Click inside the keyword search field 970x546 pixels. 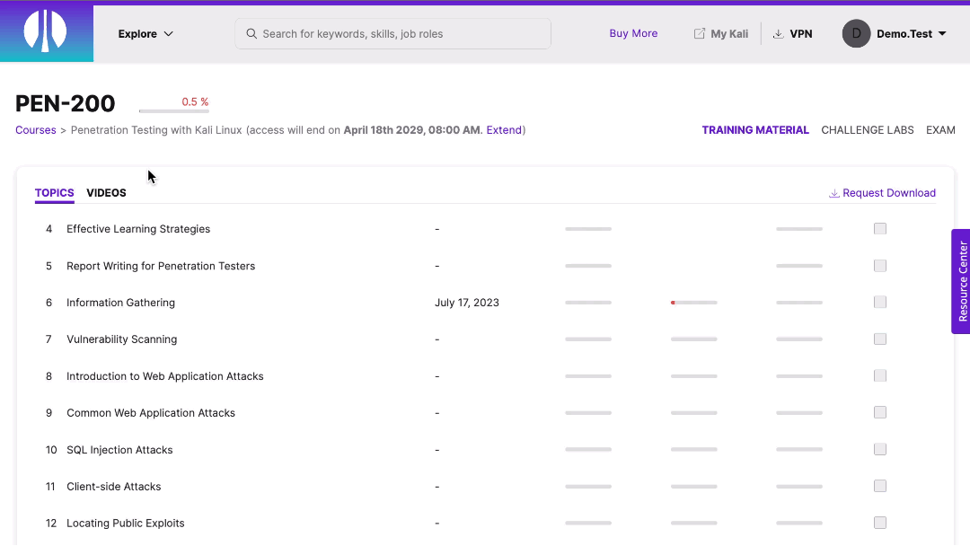392,33
